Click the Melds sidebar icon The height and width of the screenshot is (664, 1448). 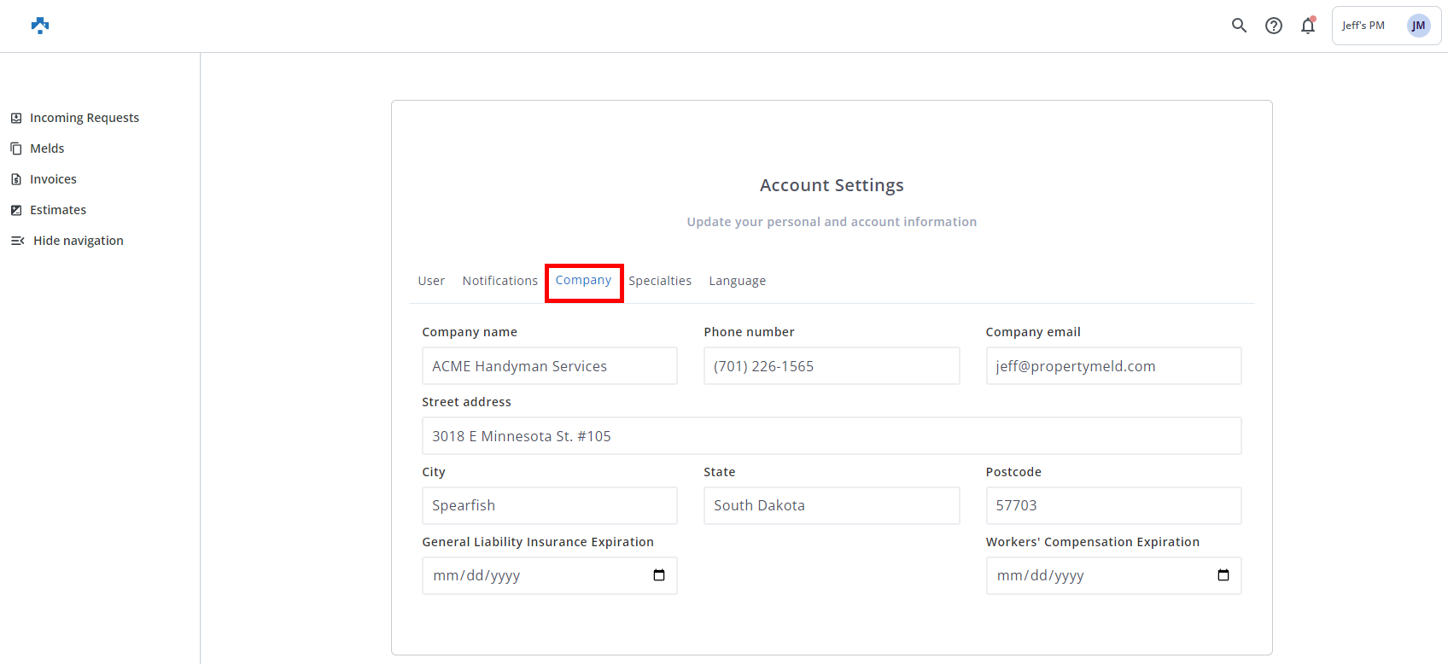pos(16,149)
